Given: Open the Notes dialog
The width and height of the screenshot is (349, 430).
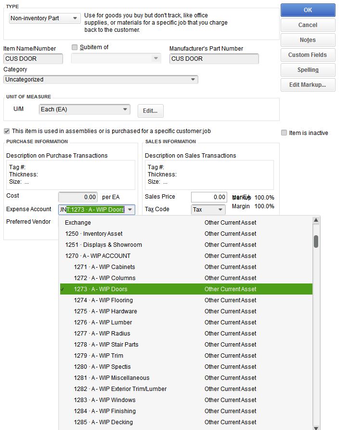Looking at the screenshot, I should pyautogui.click(x=308, y=40).
